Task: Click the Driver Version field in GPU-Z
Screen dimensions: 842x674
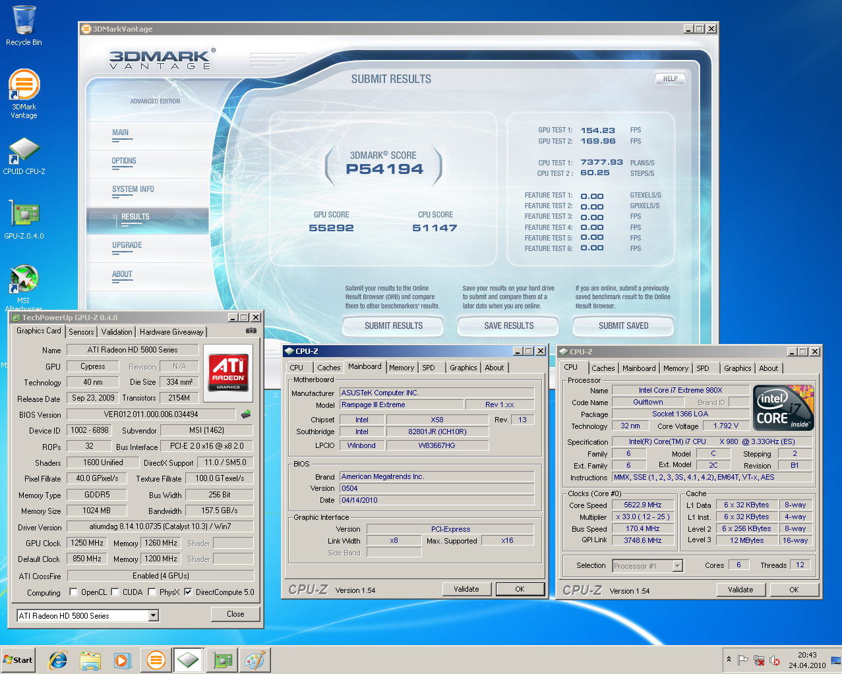Action: coord(160,526)
